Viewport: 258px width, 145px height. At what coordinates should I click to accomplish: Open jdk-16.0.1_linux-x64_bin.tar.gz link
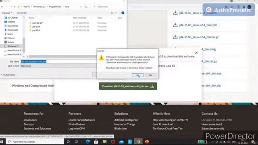(199, 37)
